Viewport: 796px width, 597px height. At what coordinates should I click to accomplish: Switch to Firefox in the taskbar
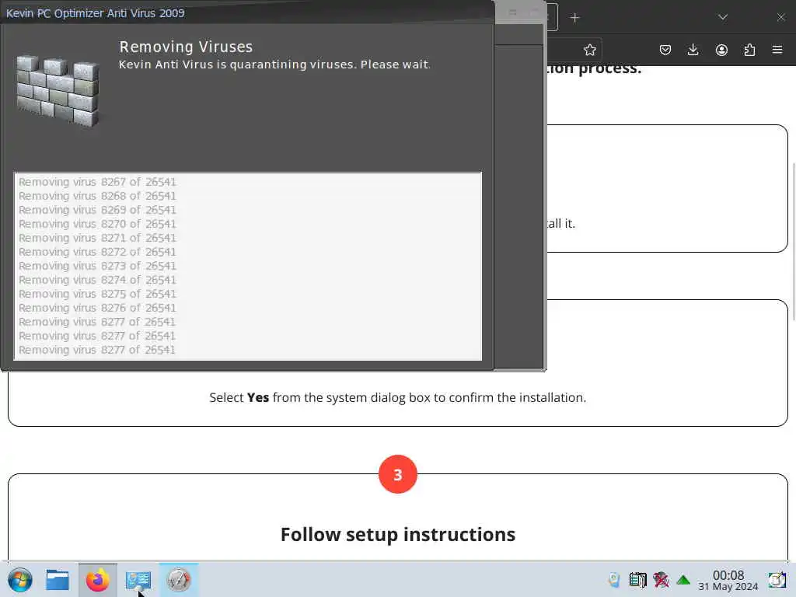(97, 580)
